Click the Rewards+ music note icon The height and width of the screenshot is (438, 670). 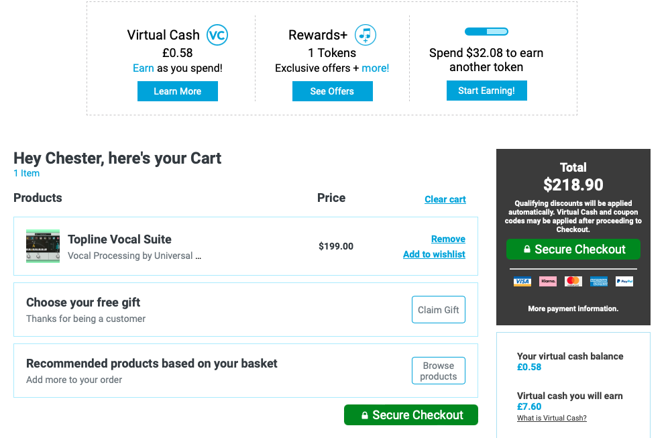pyautogui.click(x=366, y=35)
